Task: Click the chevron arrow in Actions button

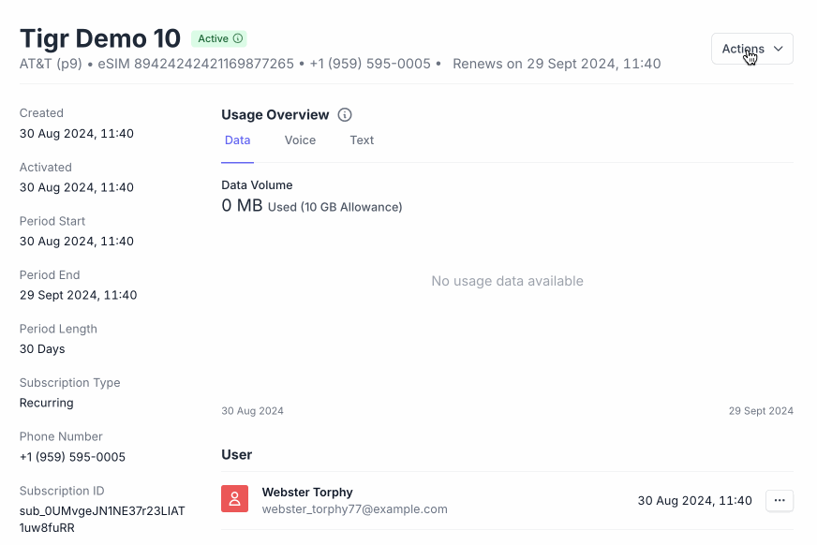Action: tap(779, 49)
